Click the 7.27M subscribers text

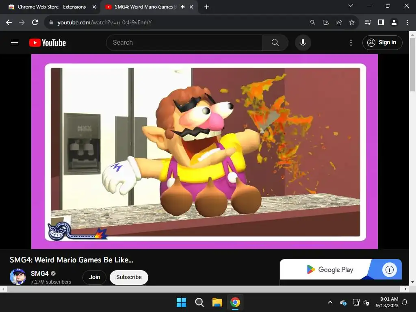(51, 282)
